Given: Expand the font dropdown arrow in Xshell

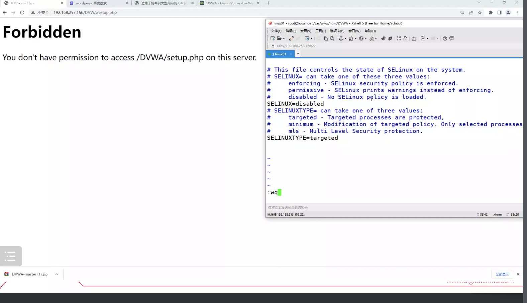Looking at the screenshot, I should pyautogui.click(x=376, y=39).
